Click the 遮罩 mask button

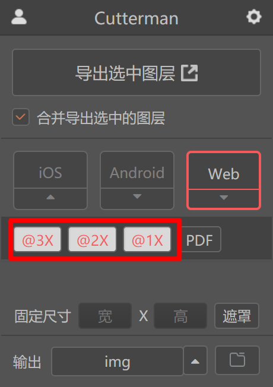[x=237, y=316]
